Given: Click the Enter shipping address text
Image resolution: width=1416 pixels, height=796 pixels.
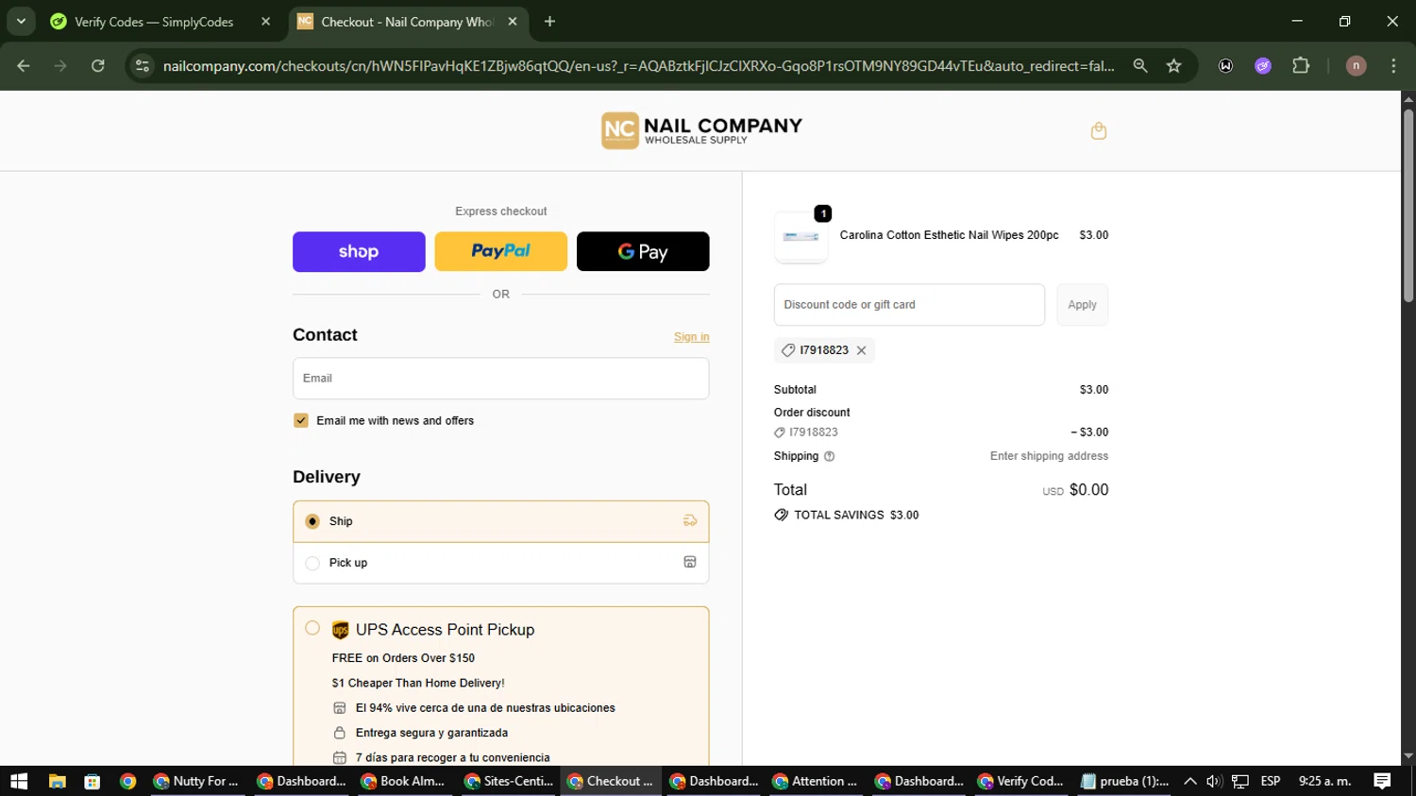Looking at the screenshot, I should click(1049, 456).
